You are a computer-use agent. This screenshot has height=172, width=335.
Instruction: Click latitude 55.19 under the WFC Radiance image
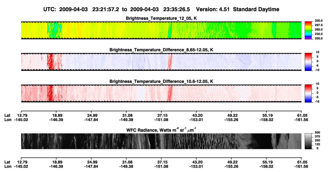[x=267, y=162]
